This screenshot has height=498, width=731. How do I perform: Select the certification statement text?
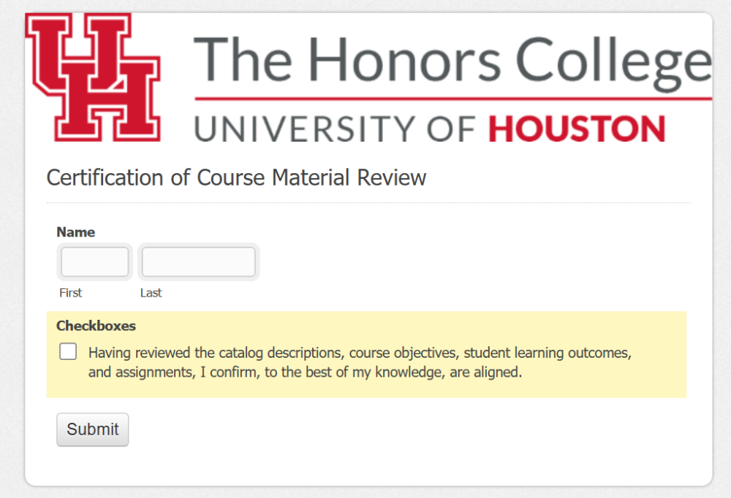[x=358, y=361]
